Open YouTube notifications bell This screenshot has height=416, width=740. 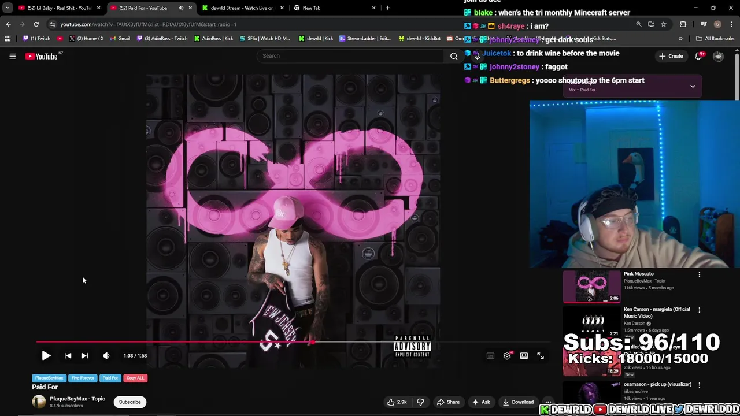coord(699,55)
